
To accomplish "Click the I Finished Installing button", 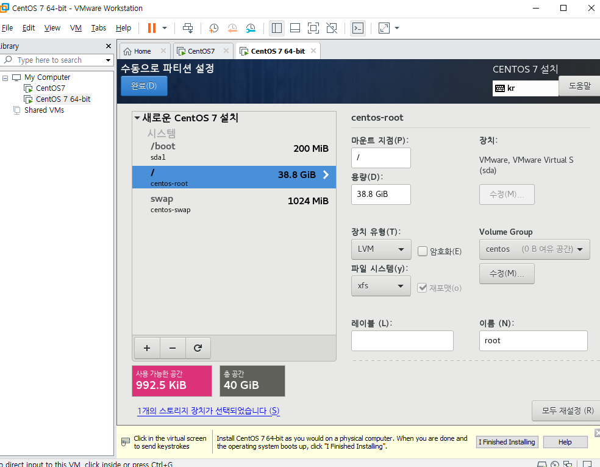I will click(507, 442).
